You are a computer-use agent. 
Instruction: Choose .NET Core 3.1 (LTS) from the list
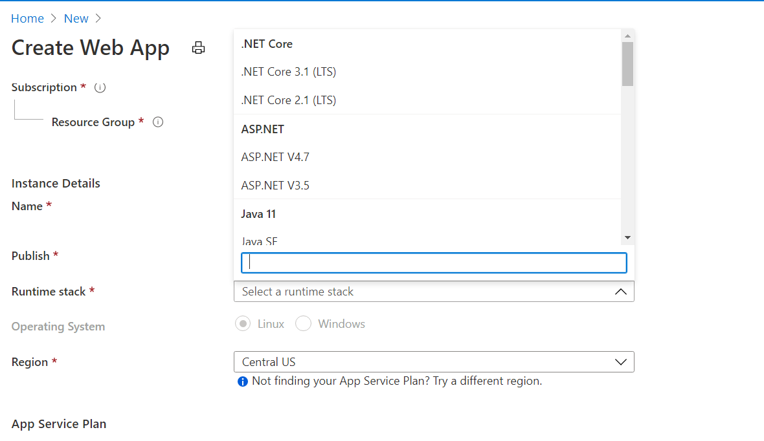[289, 72]
